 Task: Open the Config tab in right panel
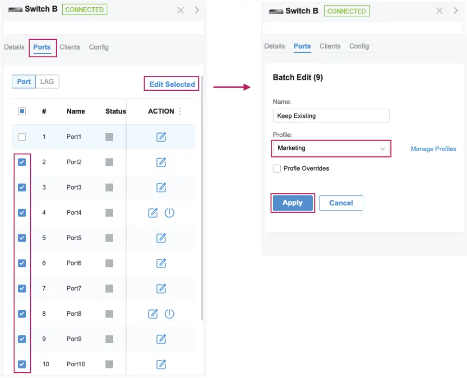[x=359, y=46]
